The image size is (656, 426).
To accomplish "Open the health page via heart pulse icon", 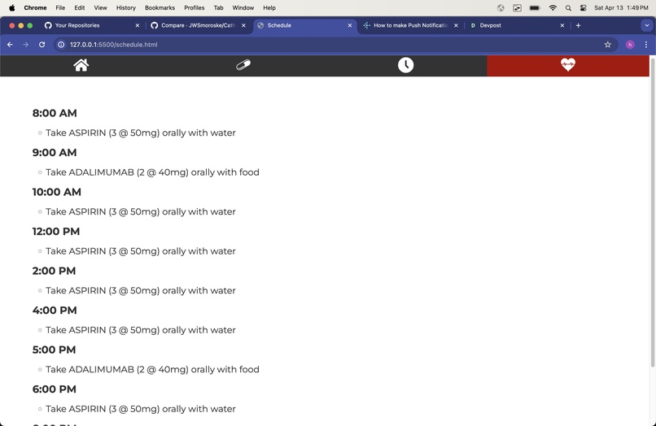I will (x=568, y=65).
